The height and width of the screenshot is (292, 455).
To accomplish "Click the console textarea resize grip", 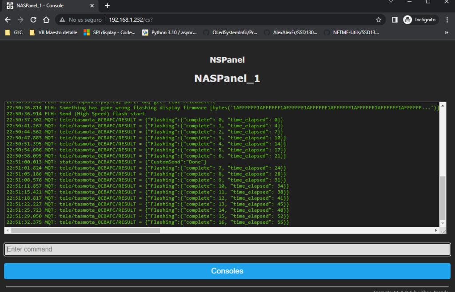I will (444, 231).
